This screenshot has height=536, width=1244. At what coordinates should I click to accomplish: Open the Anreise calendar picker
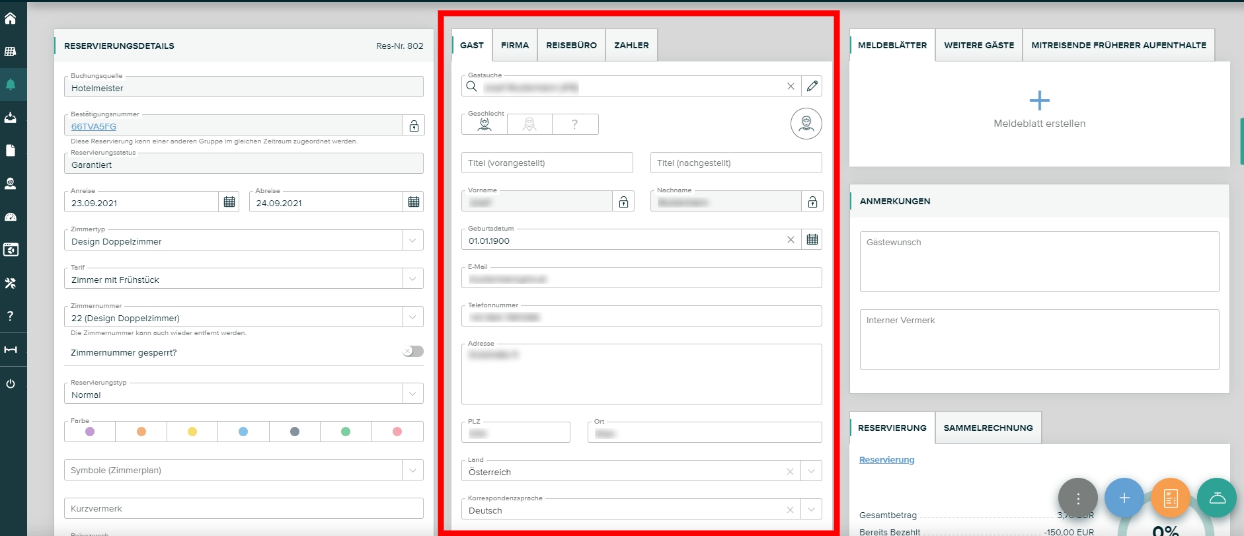pos(229,202)
